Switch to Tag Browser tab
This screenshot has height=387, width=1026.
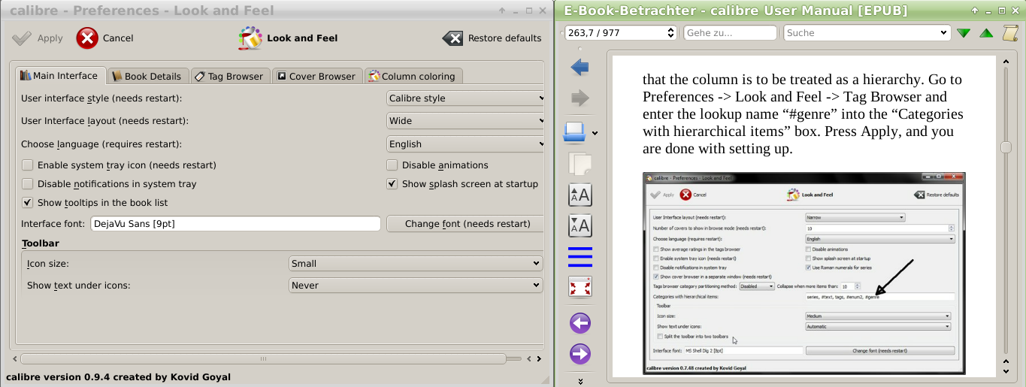229,76
